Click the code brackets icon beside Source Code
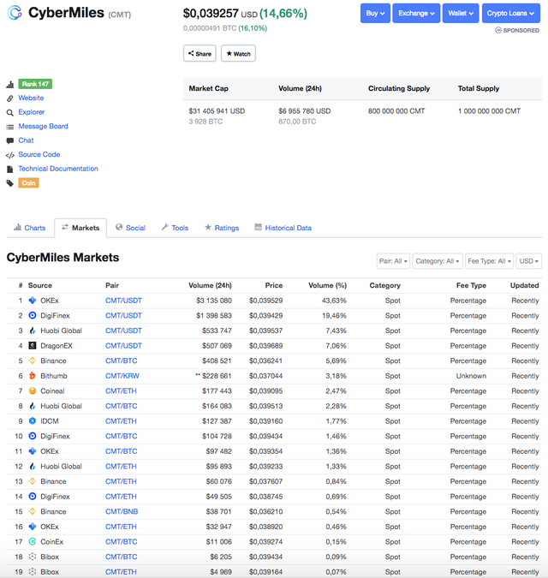Viewport: 548px width, 578px height. [10, 155]
